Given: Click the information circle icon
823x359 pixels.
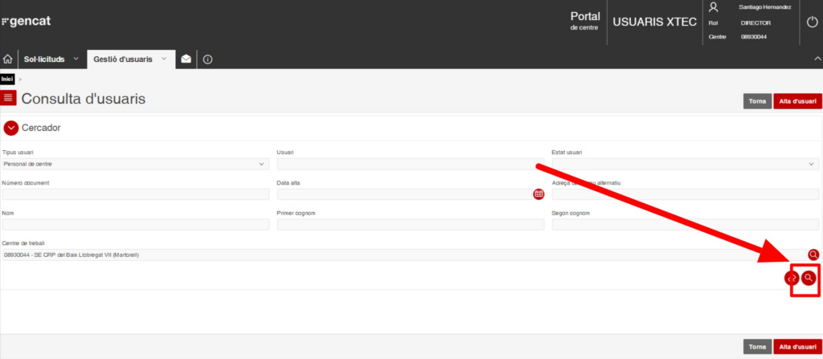Looking at the screenshot, I should 207,59.
